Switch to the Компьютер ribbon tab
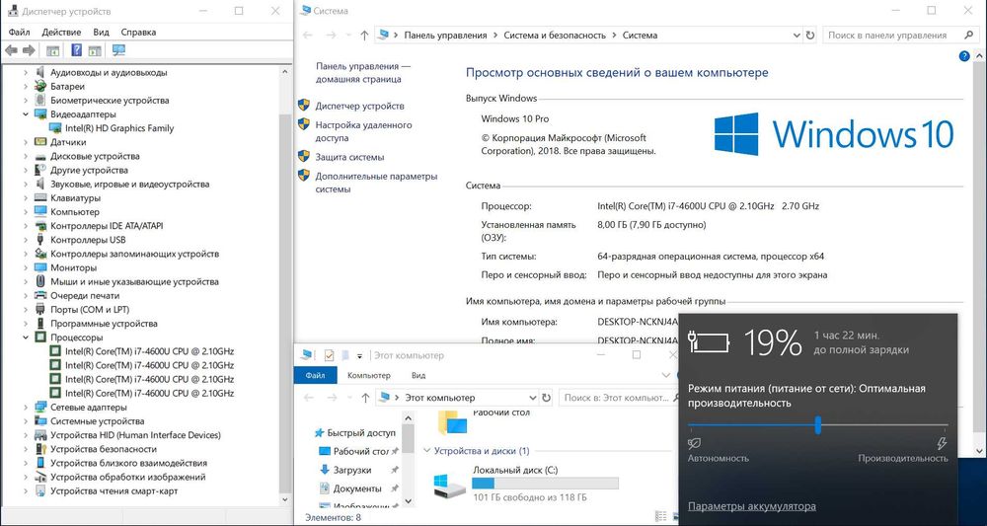Viewport: 987px width, 526px height. coord(369,376)
